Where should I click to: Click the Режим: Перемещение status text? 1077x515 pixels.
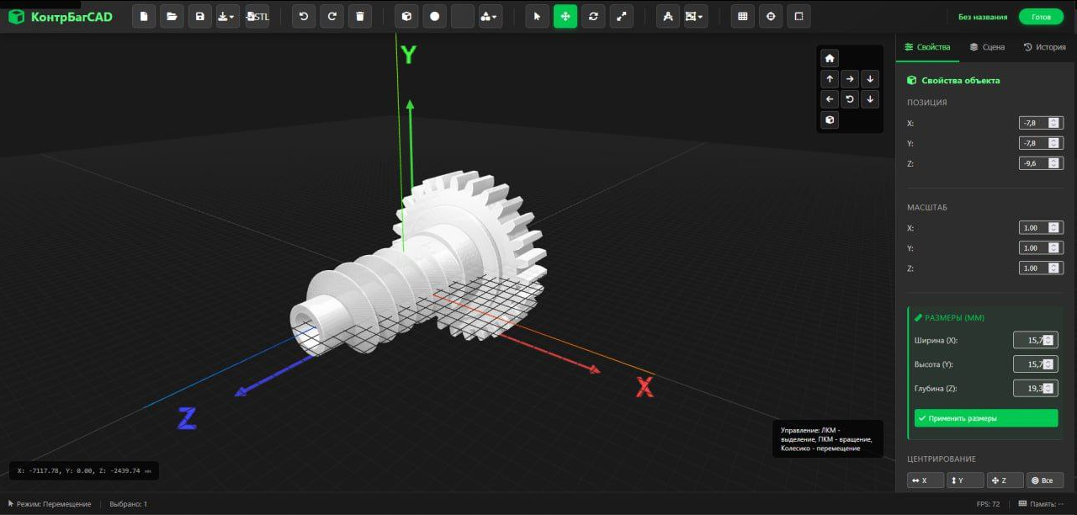pyautogui.click(x=50, y=504)
